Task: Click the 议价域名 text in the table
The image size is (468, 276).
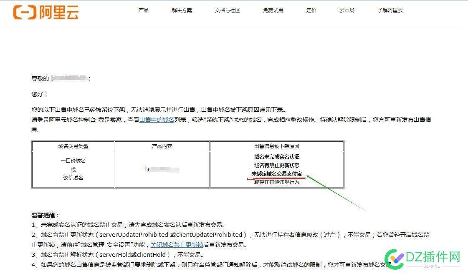Action: click(73, 178)
